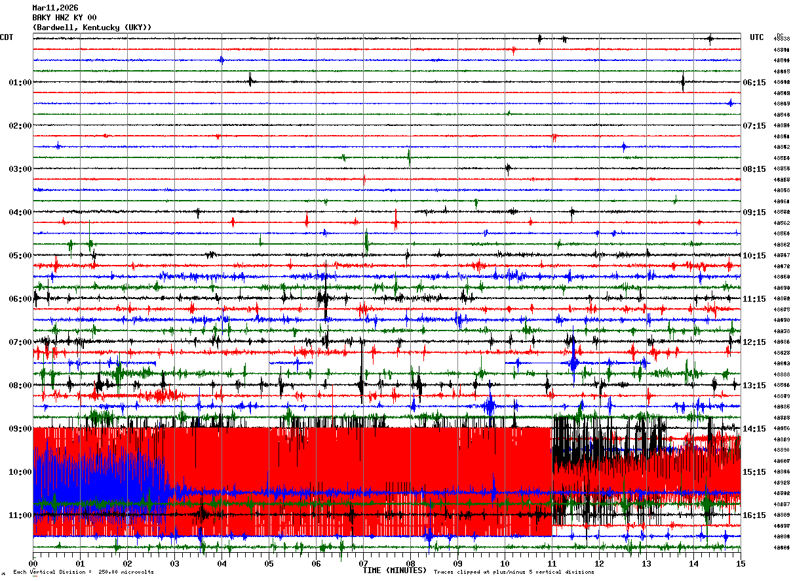
Task: Select the 09:00 CDT row label
Action: coord(20,429)
